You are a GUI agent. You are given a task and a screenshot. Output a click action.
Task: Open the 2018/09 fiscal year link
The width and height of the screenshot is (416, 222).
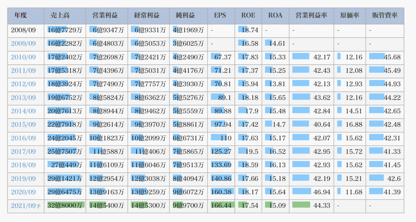pyautogui.click(x=23, y=165)
